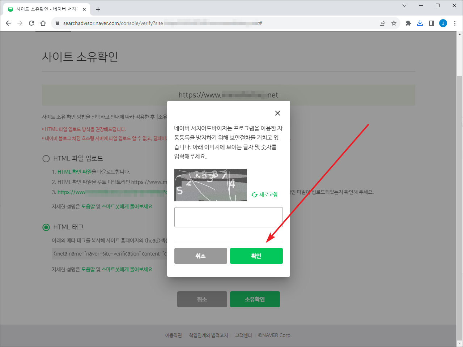Open a new tab with the plus button

point(98,9)
